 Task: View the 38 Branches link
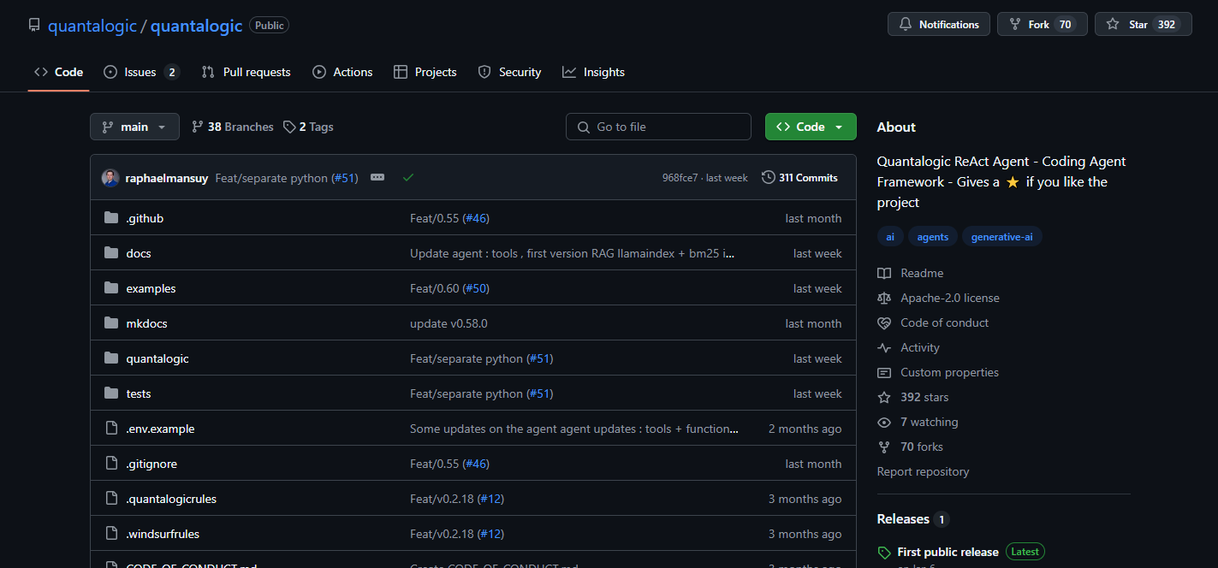tap(233, 127)
